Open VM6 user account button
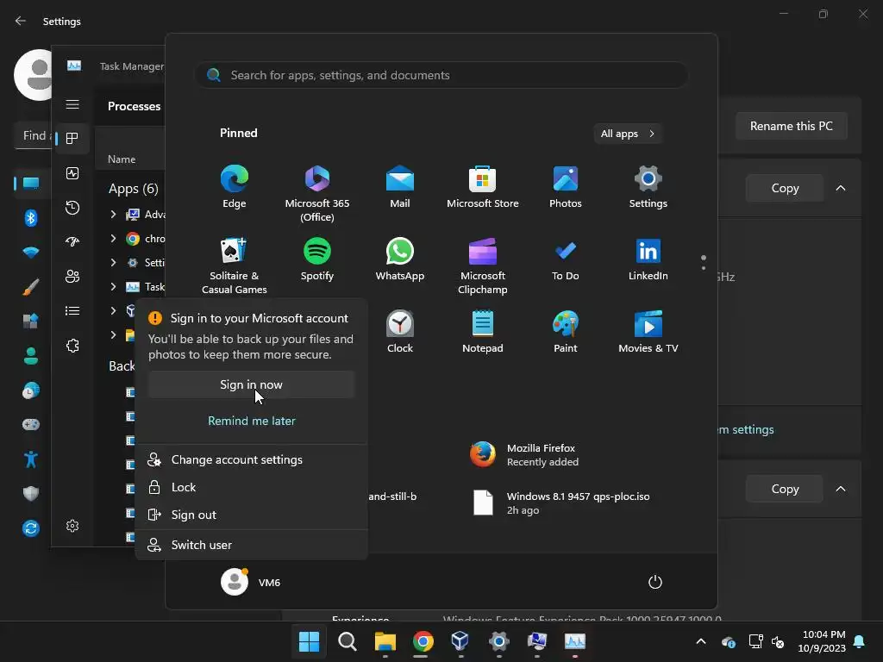This screenshot has height=662, width=883. [251, 582]
